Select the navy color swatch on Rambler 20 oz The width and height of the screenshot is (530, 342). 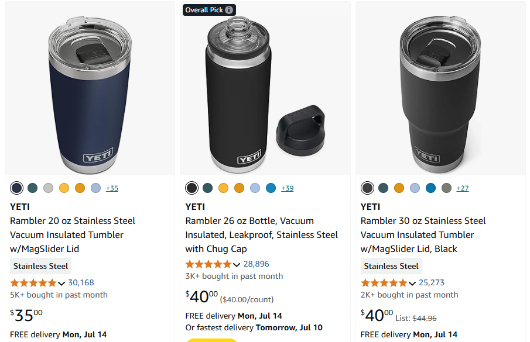click(x=16, y=188)
